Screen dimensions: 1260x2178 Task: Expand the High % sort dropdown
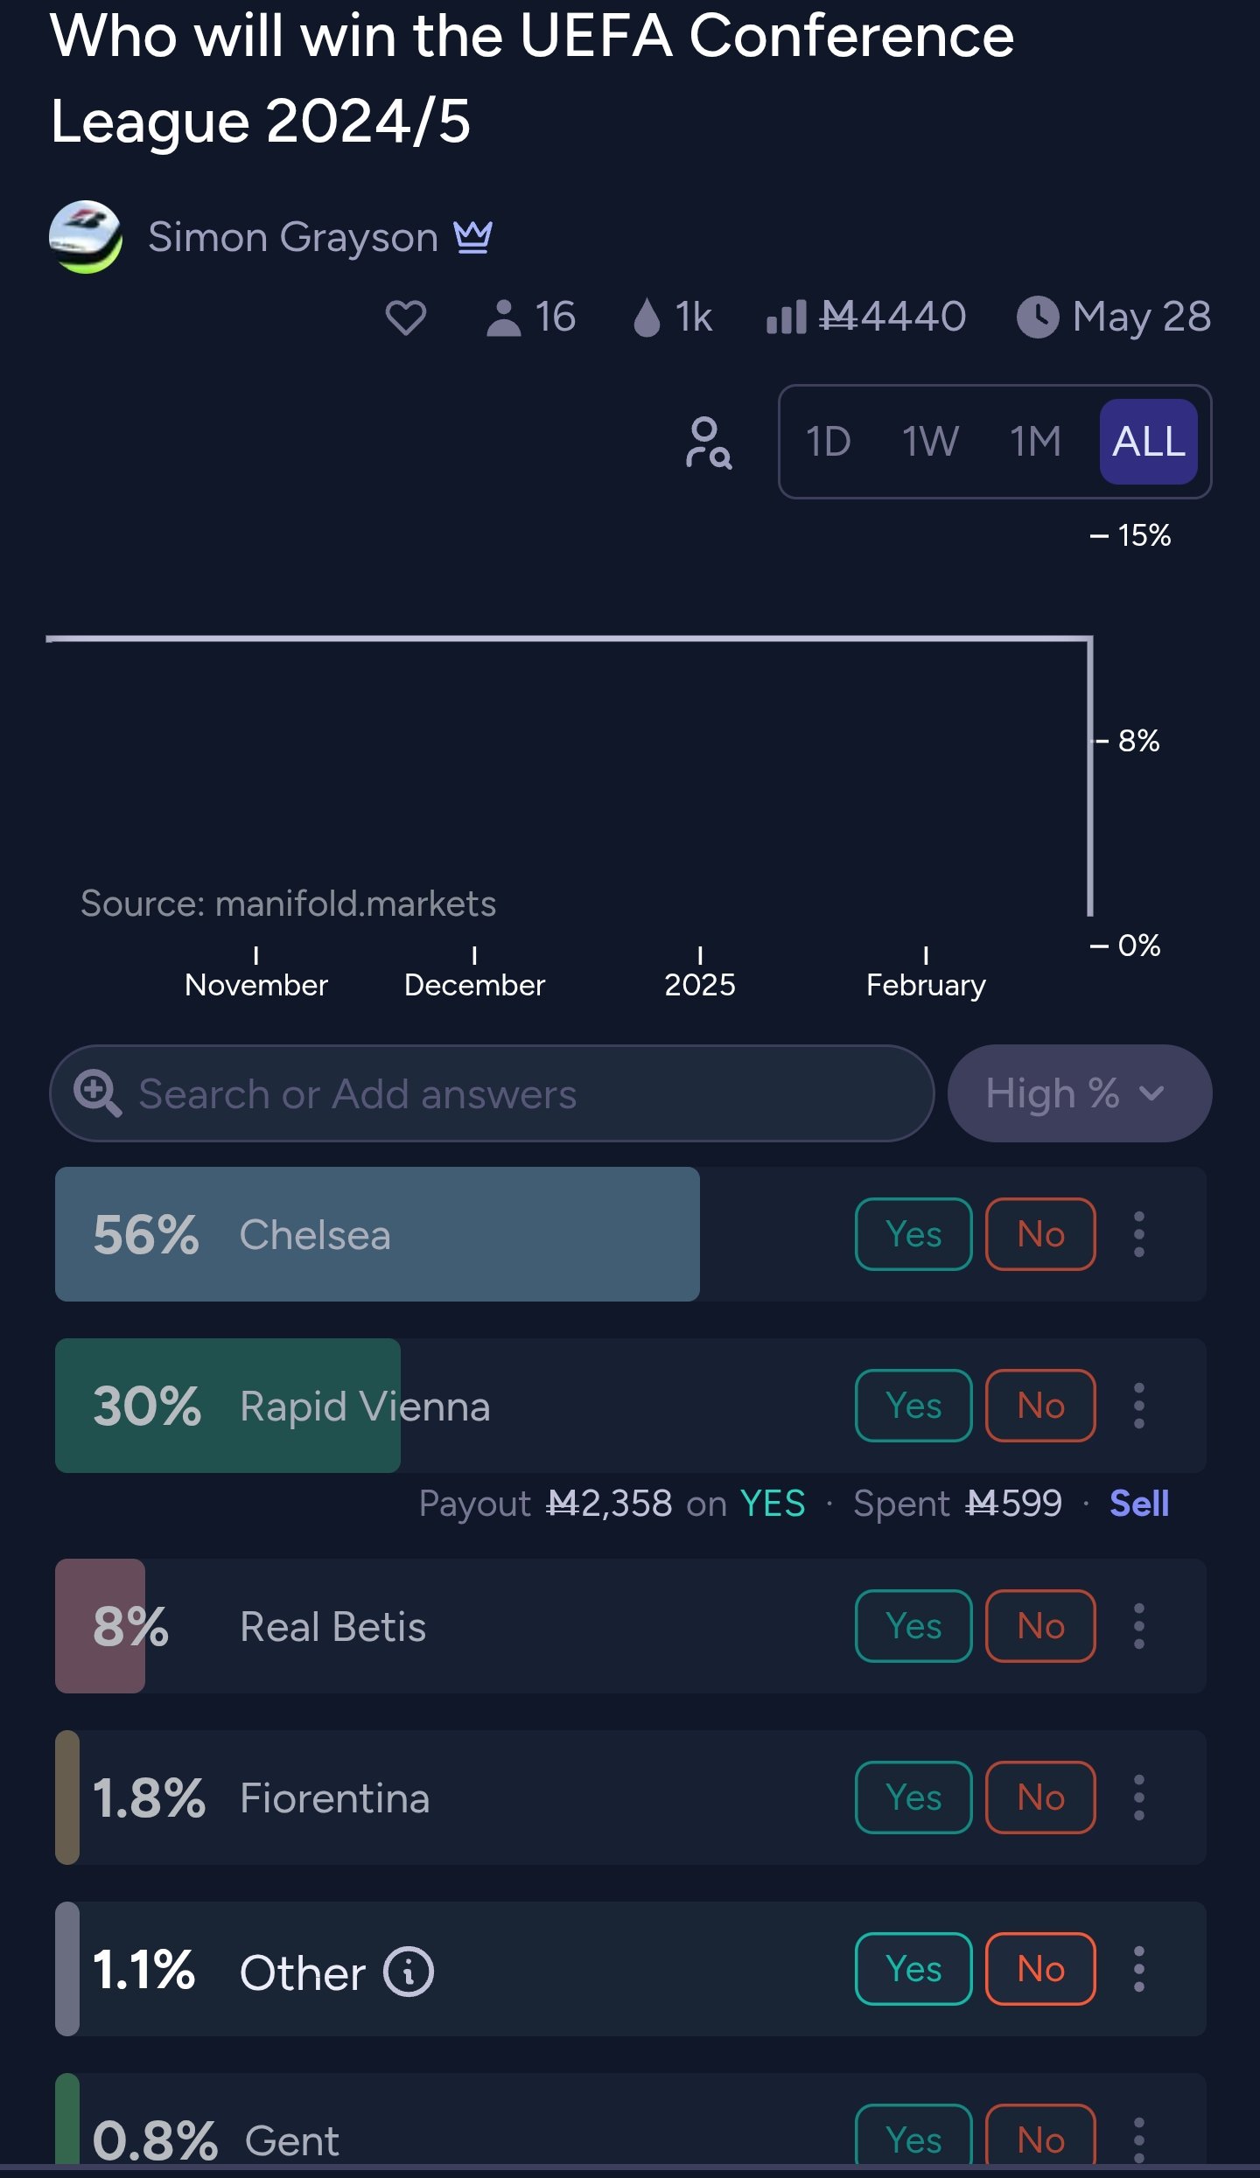point(1079,1093)
